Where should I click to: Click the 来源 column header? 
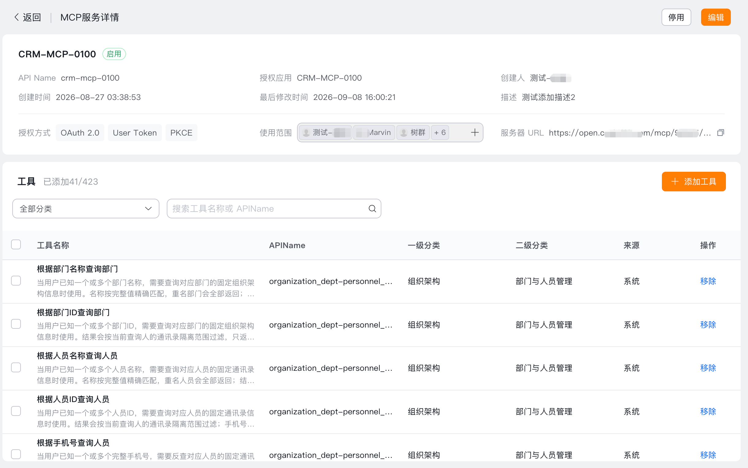632,245
